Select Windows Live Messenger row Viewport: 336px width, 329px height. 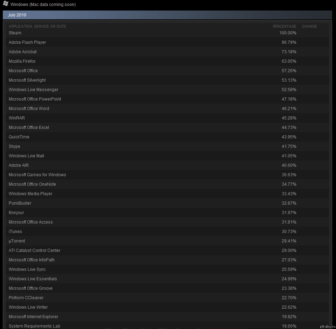(167, 89)
